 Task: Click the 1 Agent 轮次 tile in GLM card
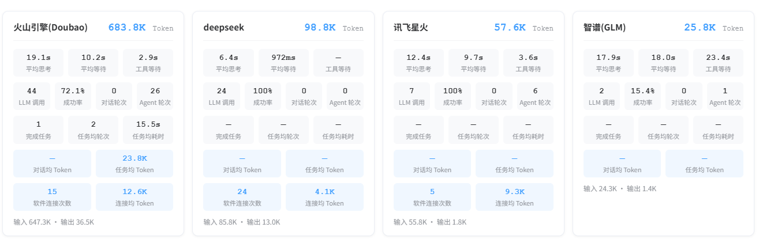pyautogui.click(x=725, y=96)
